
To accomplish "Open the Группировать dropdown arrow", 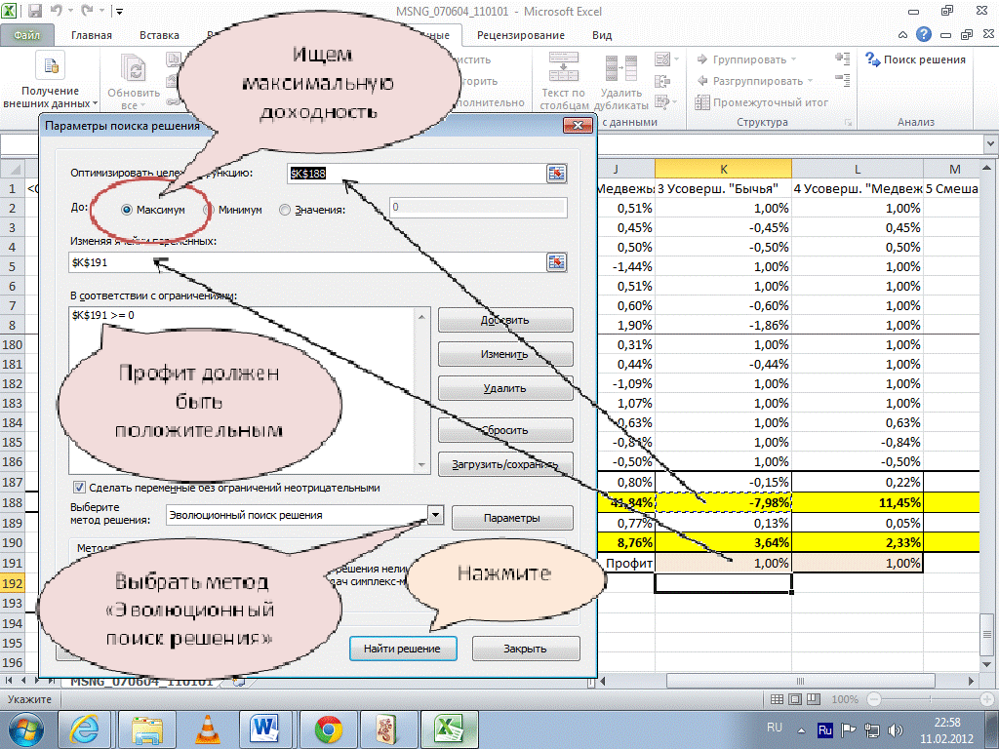I will (794, 59).
